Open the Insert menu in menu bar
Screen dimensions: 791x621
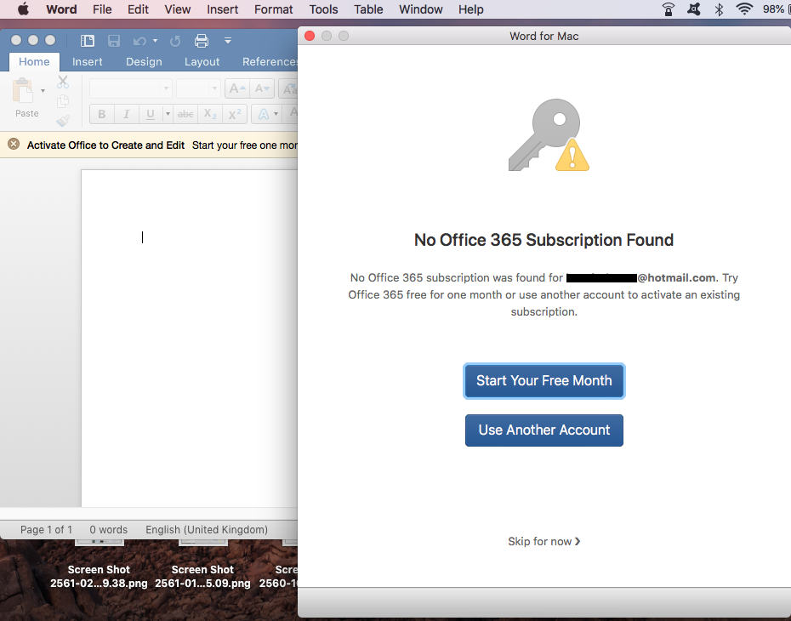223,9
